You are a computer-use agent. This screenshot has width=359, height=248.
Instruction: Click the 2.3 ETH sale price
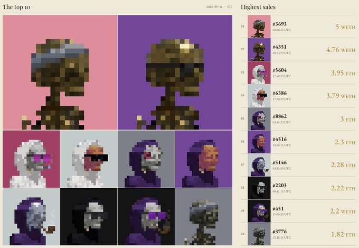pyautogui.click(x=345, y=142)
